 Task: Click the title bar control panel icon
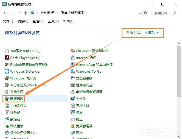point(4,4)
